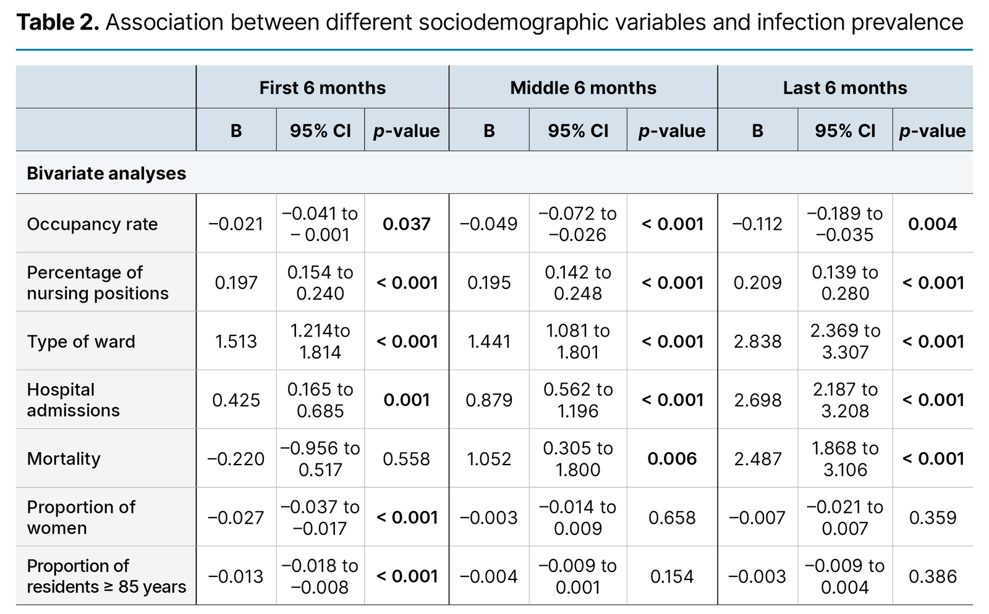The height and width of the screenshot is (614, 989).
Task: Select the Percentage of nursing positions label
Action: (98, 283)
